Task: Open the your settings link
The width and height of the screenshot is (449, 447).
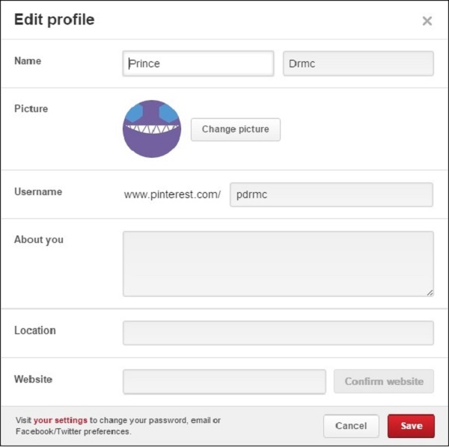Action: point(61,420)
